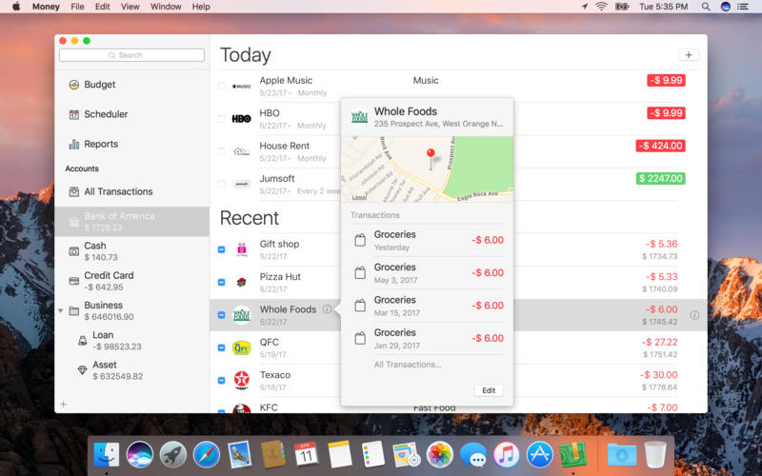Open the Window menu
762x476 pixels.
166,7
